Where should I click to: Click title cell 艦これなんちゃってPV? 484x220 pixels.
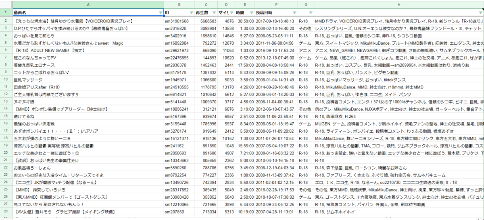pos(88,58)
